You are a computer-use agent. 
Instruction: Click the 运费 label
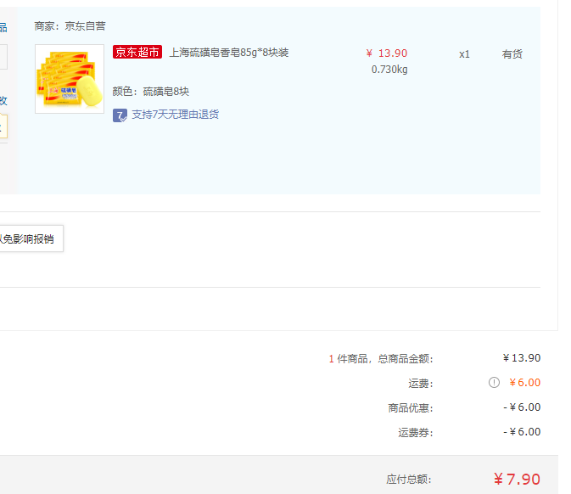(421, 384)
